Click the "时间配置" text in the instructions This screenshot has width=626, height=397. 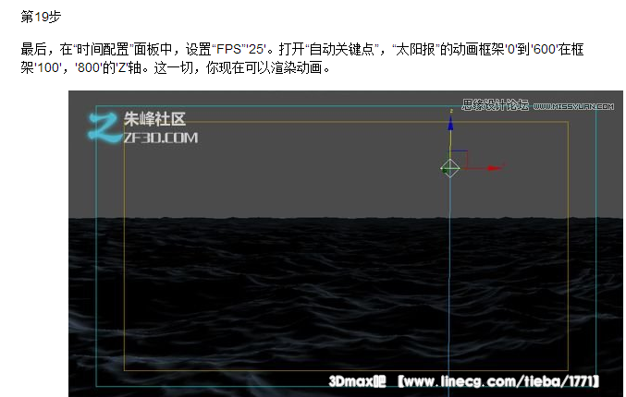click(x=103, y=50)
